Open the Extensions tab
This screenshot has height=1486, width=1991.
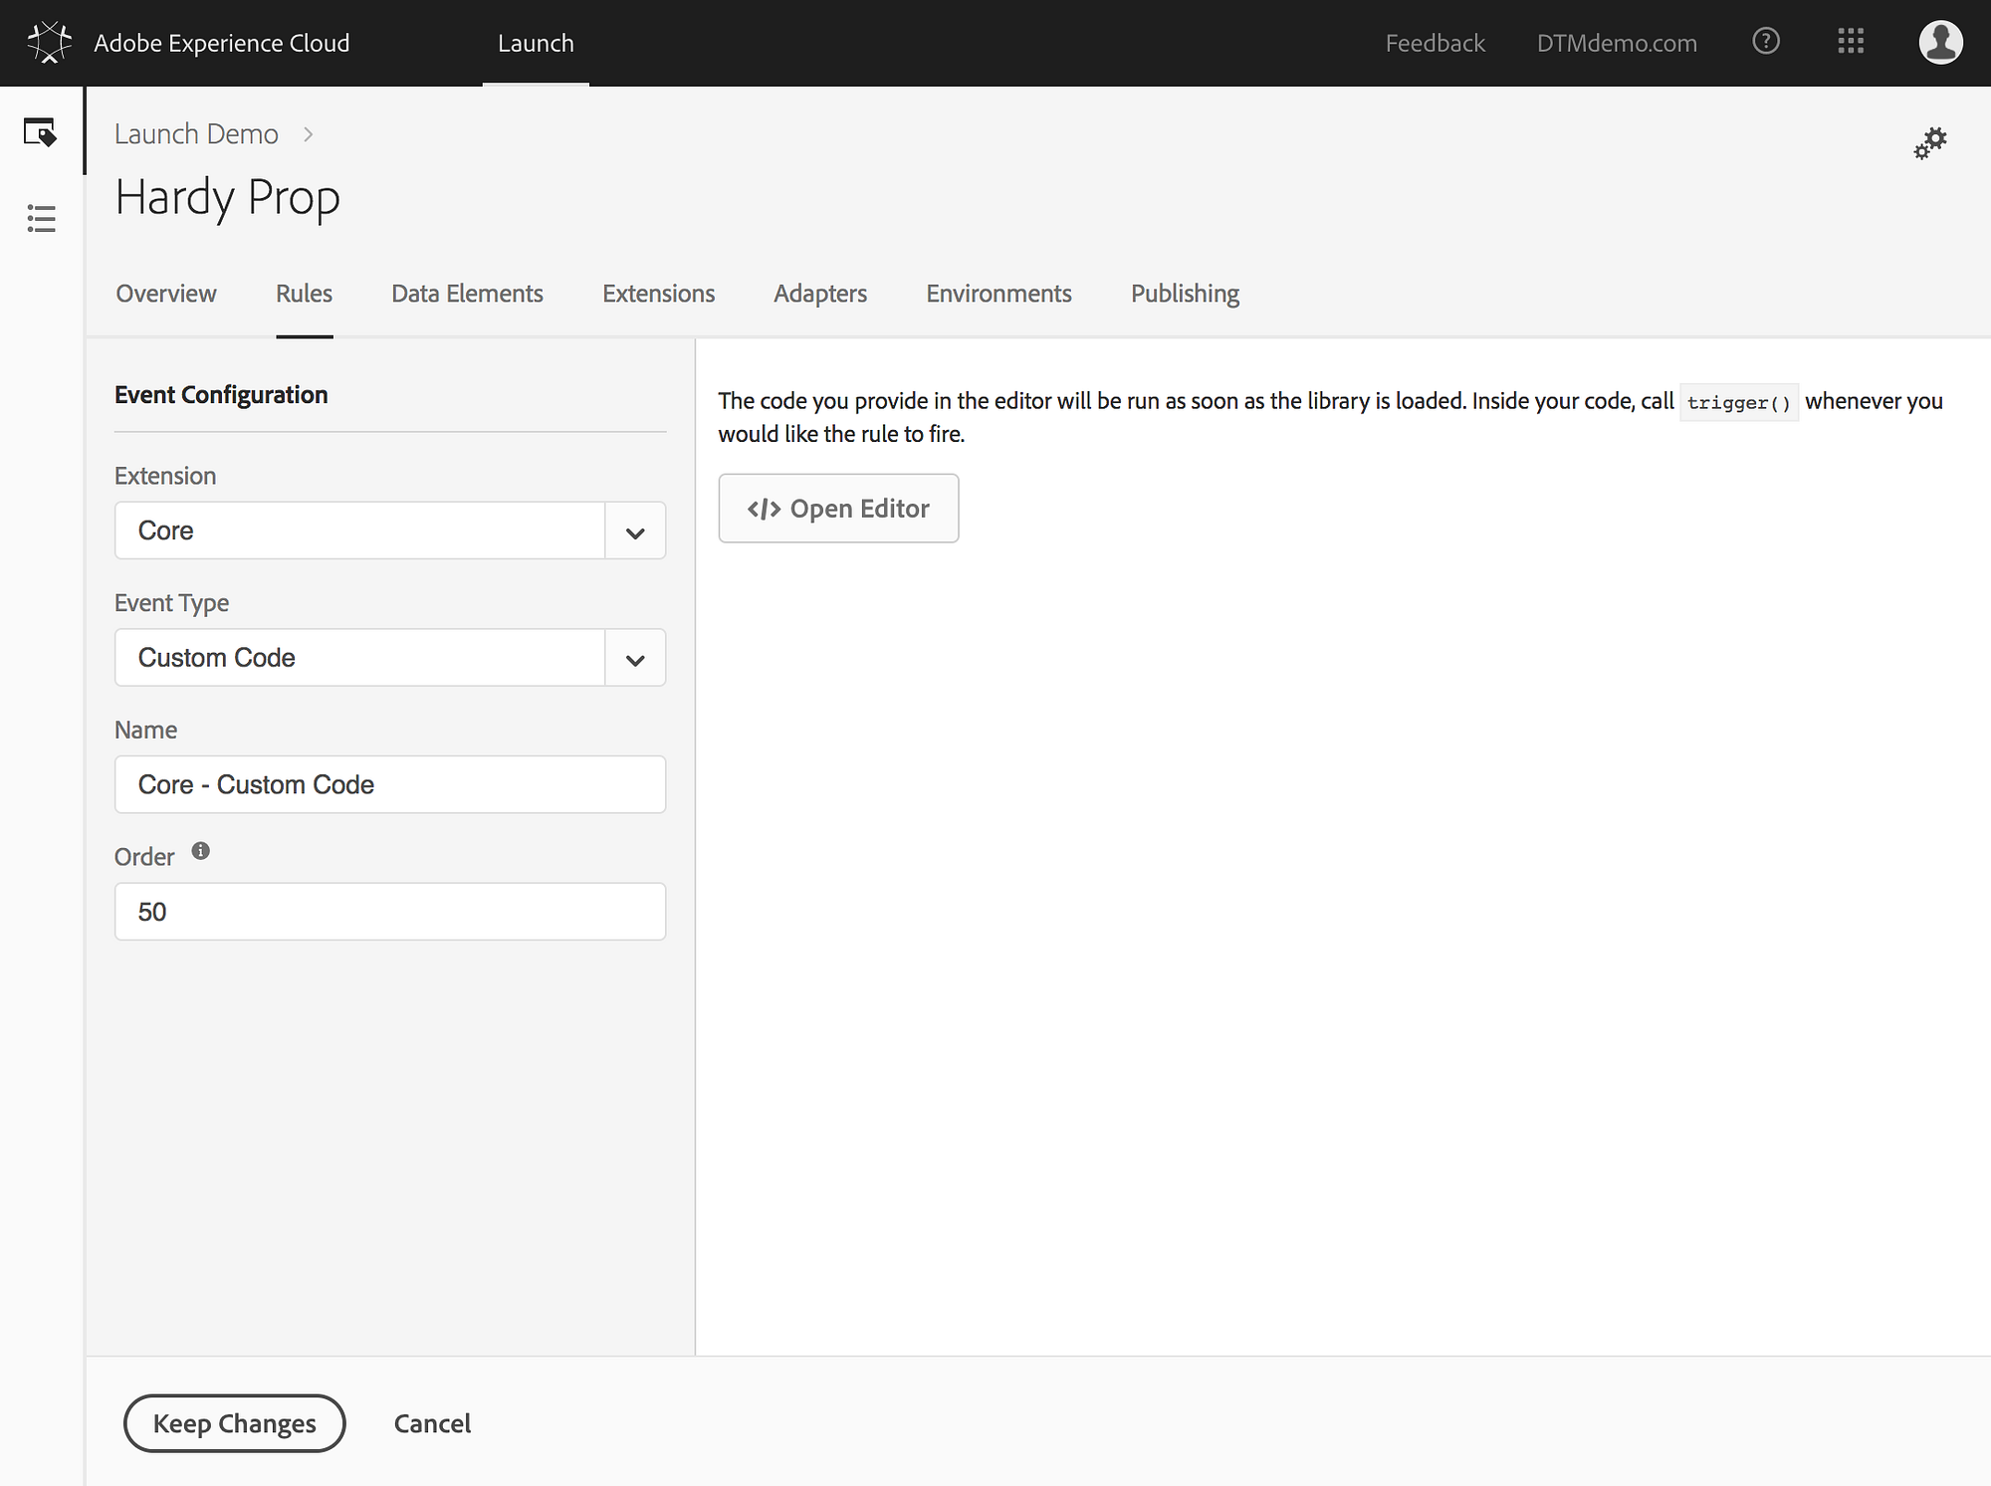(x=658, y=294)
